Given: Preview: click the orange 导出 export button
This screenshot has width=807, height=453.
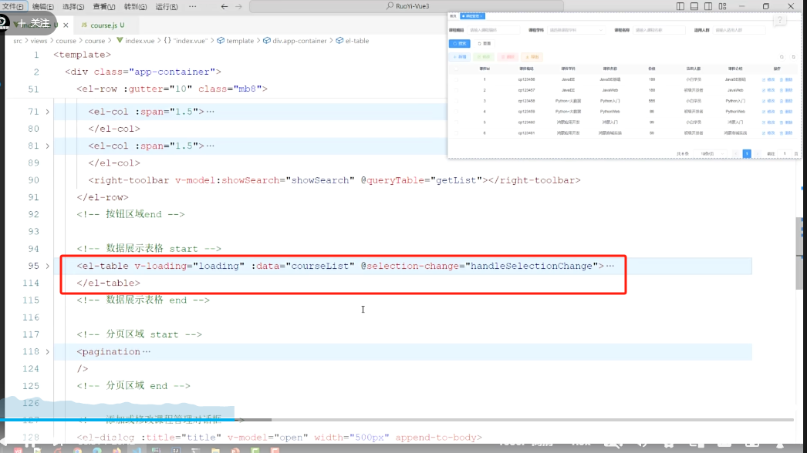Looking at the screenshot, I should point(532,57).
